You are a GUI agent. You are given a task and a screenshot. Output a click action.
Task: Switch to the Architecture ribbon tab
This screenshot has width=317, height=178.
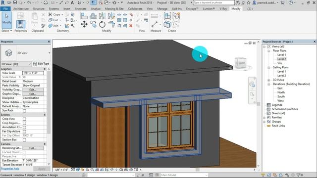click(x=21, y=9)
